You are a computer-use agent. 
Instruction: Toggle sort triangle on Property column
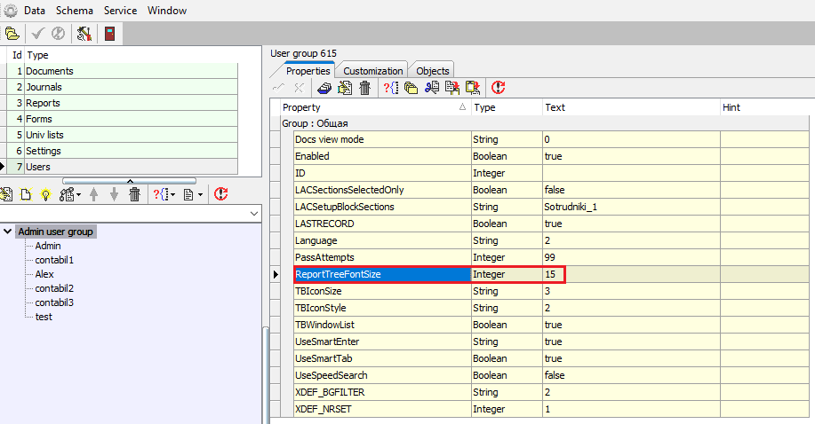pos(462,107)
